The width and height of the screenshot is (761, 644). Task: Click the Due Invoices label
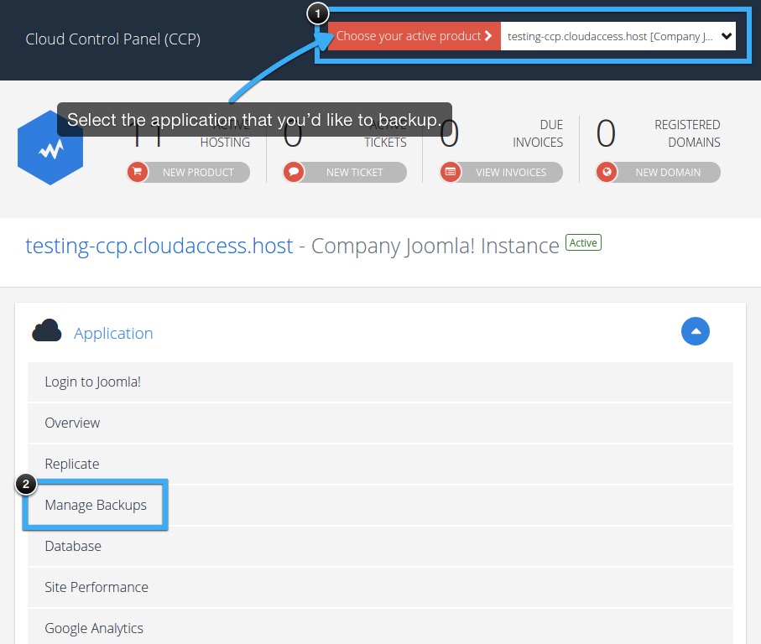click(538, 133)
